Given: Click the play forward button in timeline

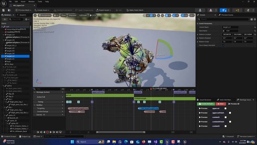Looking at the screenshot, I should 51,132.
